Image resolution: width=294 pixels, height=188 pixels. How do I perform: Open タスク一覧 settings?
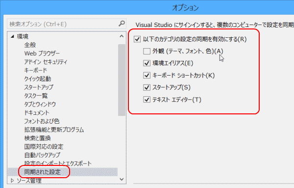click(x=36, y=96)
